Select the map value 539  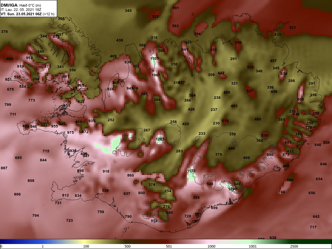click(x=105, y=191)
